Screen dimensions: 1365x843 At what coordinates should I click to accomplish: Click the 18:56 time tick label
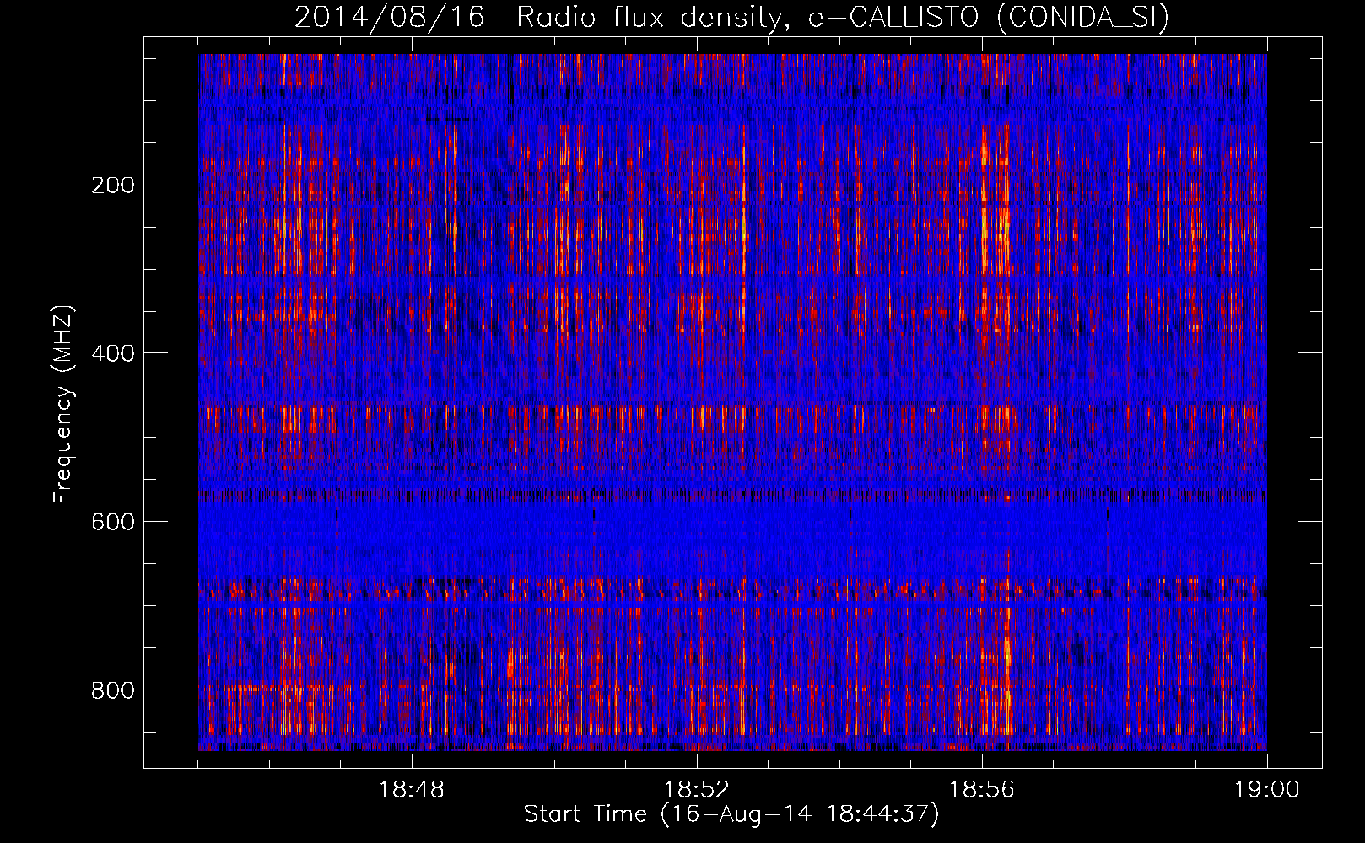(982, 790)
